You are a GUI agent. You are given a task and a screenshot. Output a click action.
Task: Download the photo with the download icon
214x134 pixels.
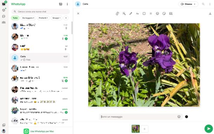210,14
